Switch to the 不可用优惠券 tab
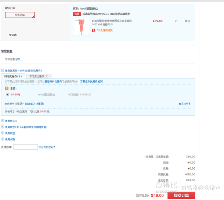Viewport: 224px width, 200px height. tap(39, 76)
